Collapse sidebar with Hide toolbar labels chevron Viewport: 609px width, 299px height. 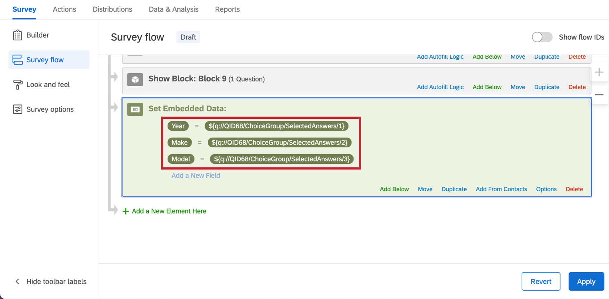17,281
